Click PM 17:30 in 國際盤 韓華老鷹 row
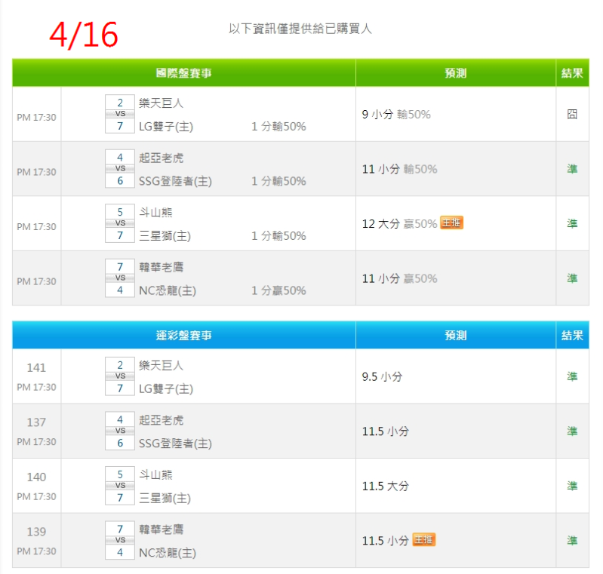This screenshot has height=574, width=603. point(36,281)
